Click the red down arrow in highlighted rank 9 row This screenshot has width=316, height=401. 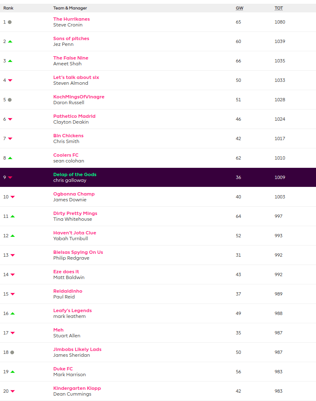tap(10, 178)
